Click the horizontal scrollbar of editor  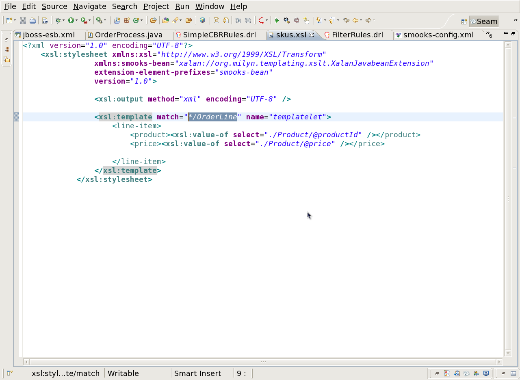pos(263,362)
